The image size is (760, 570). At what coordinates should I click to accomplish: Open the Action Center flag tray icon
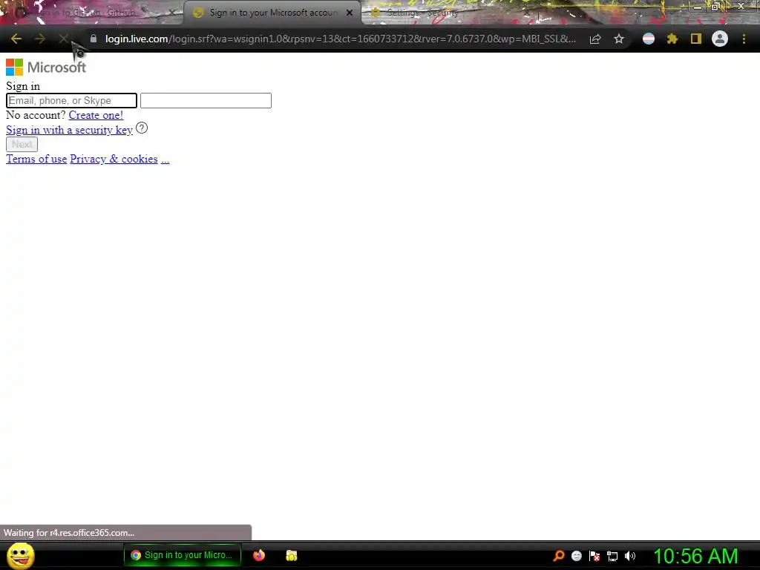tap(594, 556)
